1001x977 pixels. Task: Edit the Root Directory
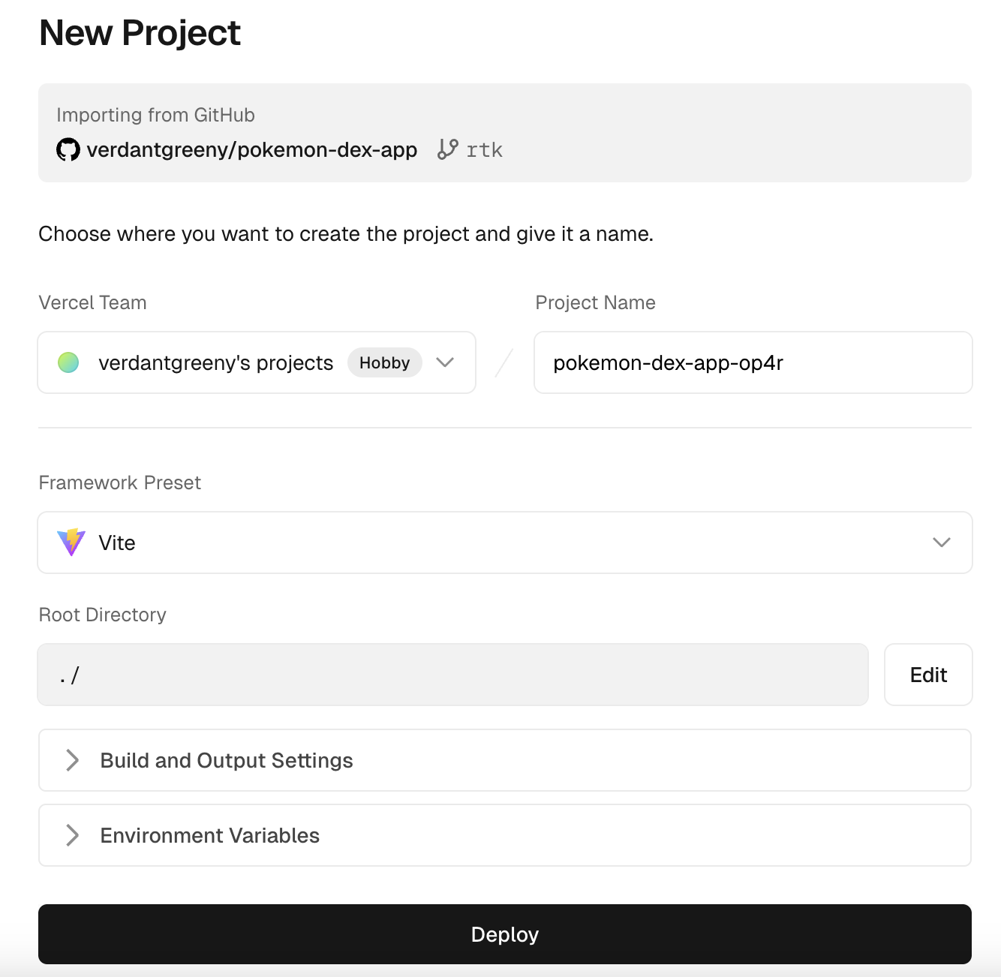tap(928, 675)
